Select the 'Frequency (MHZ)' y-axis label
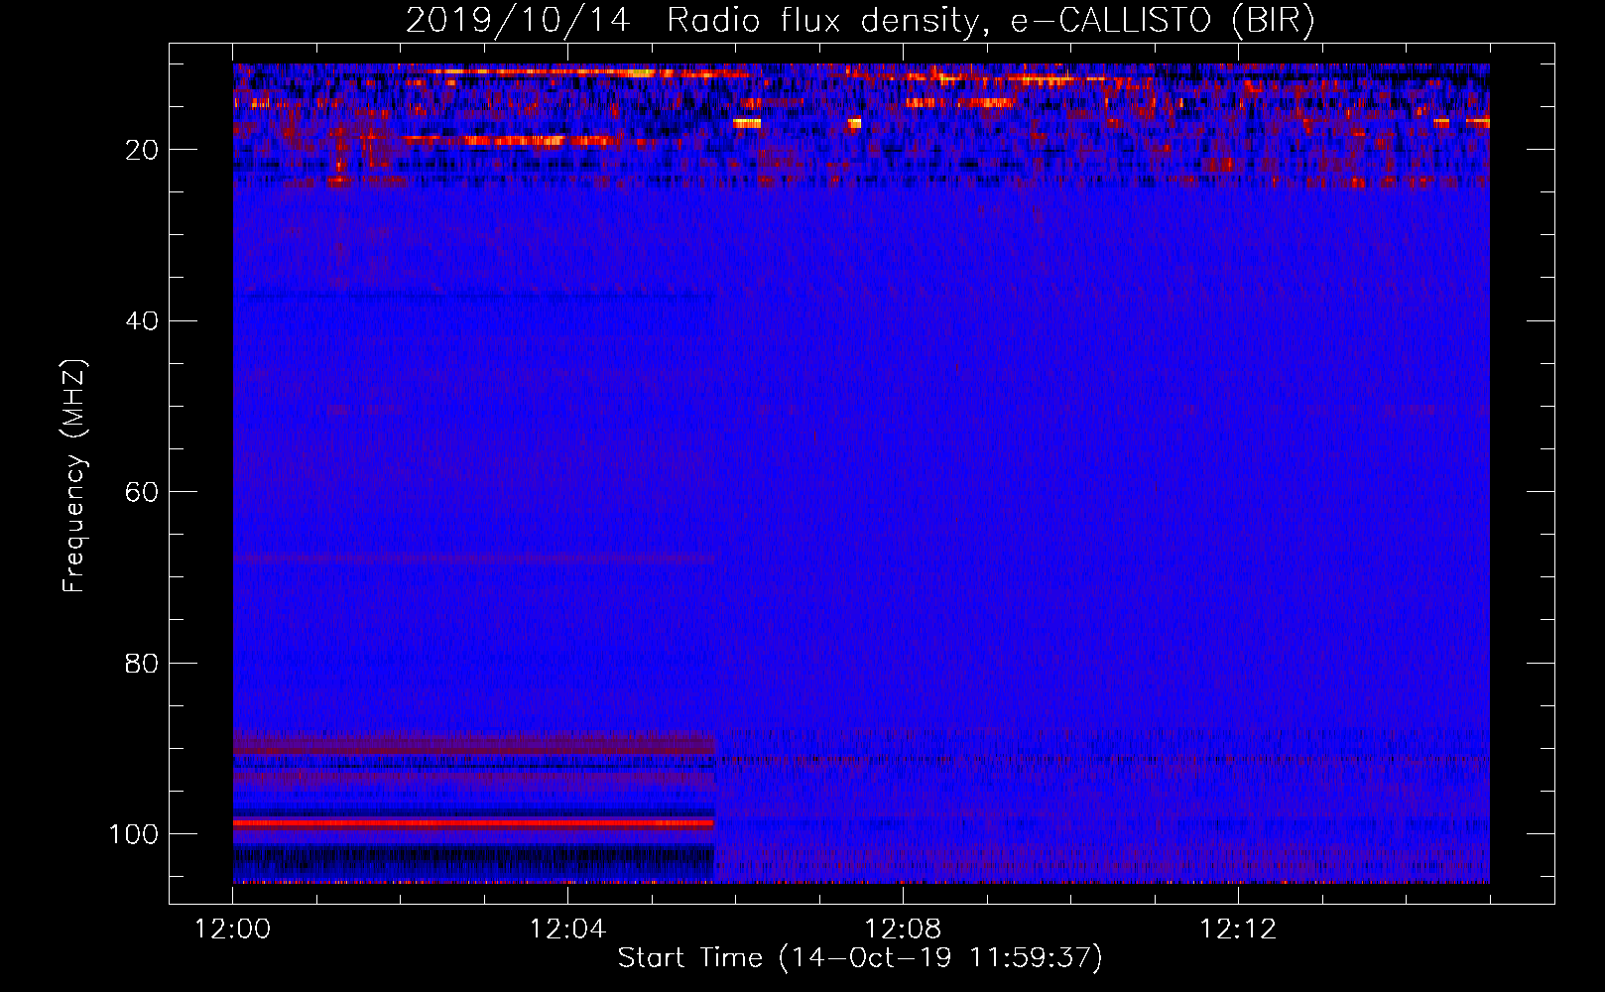The height and width of the screenshot is (992, 1605). [74, 475]
